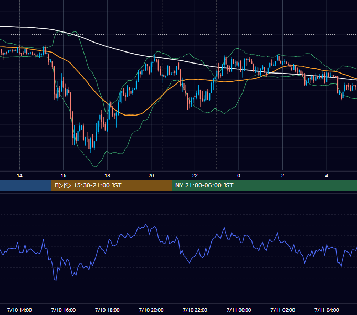Viewport: 357px width, 315px height.
Task: Click the 0 hour label on price axis
Action: tap(239, 176)
